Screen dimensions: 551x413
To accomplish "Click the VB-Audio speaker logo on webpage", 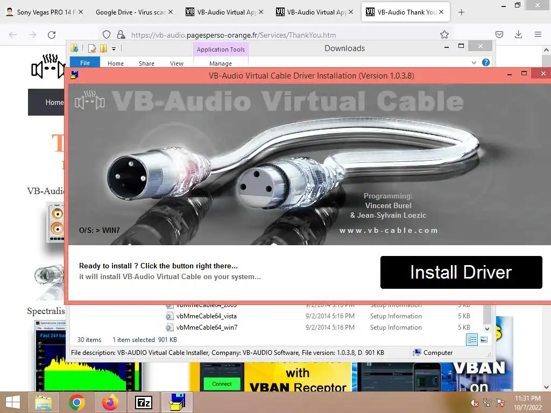I will pos(48,66).
